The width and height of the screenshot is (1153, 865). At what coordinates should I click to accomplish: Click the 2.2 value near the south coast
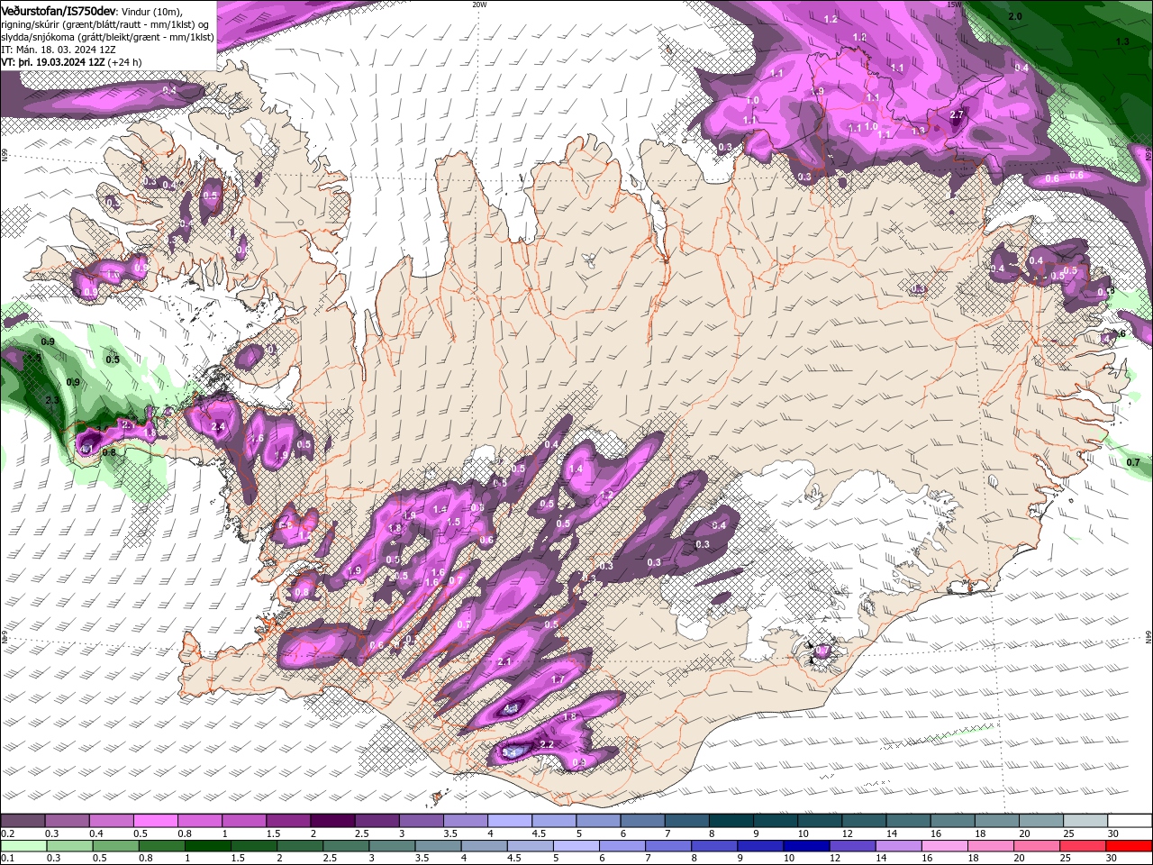pos(546,744)
